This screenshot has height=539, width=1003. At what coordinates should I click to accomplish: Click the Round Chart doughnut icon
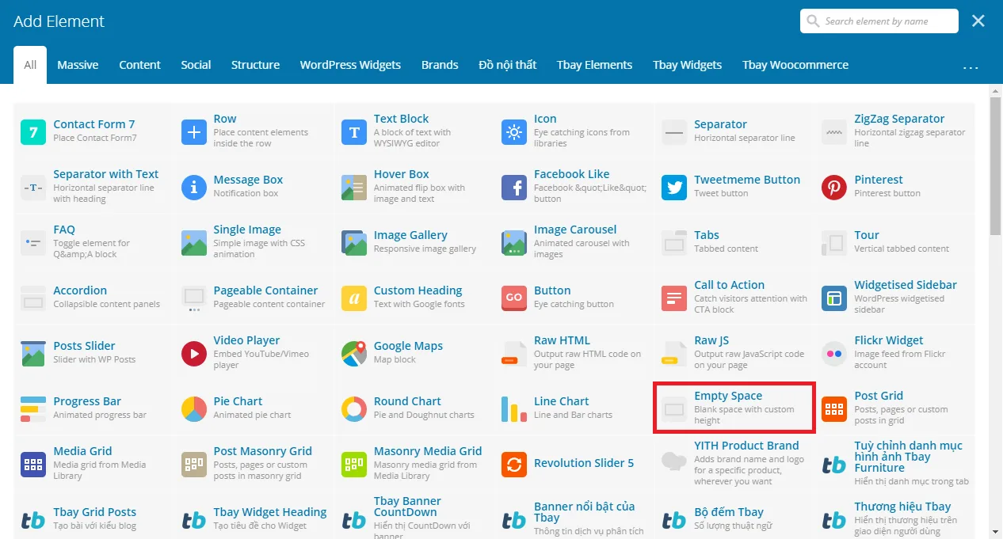354,408
